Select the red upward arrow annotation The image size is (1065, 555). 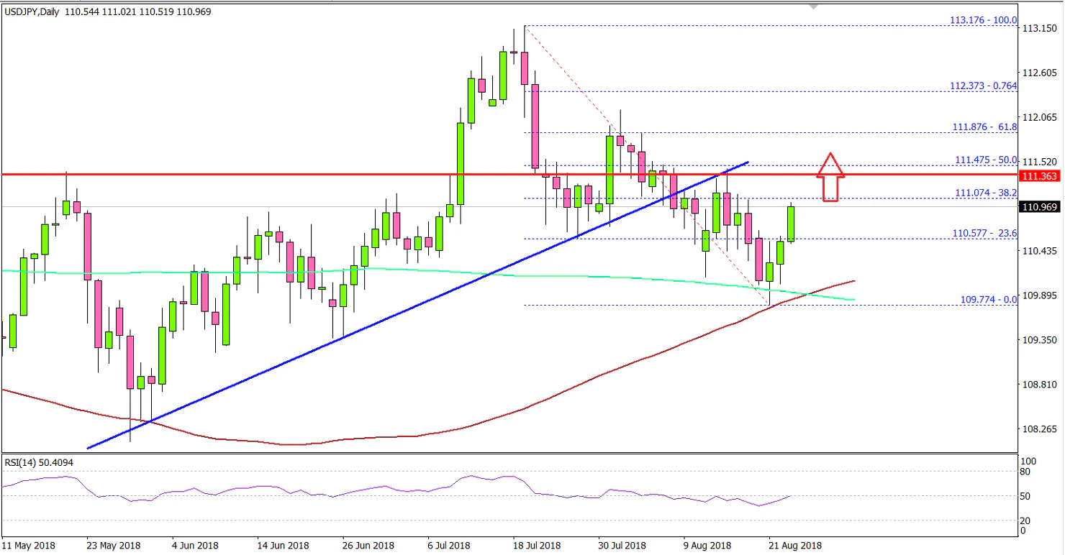831,176
